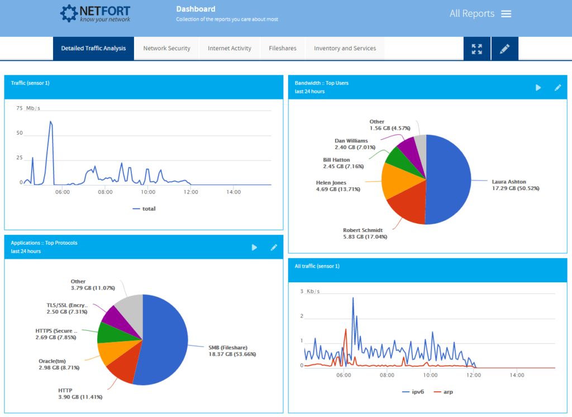Click the dashboard edit pencil icon
Screen dimensions: 572x417
[504, 49]
